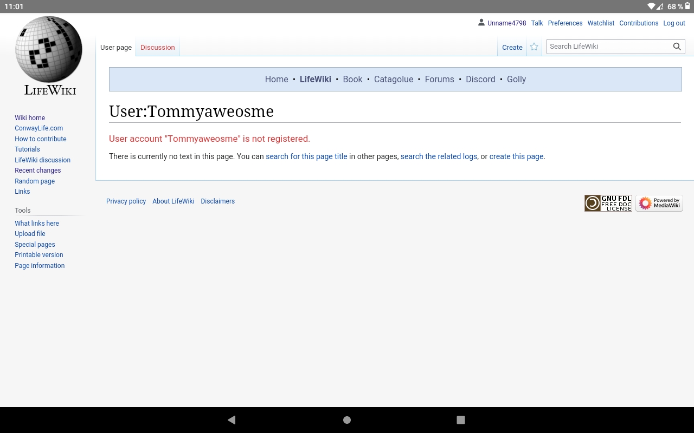Open About LifeWiki in the footer
This screenshot has height=433, width=694.
[x=173, y=201]
